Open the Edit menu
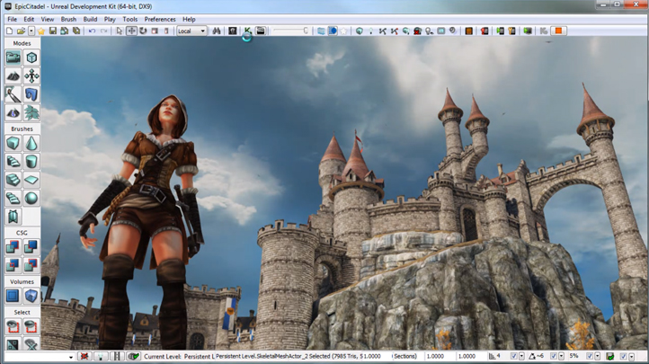Screen dimensions: 649x364 [x=29, y=20]
